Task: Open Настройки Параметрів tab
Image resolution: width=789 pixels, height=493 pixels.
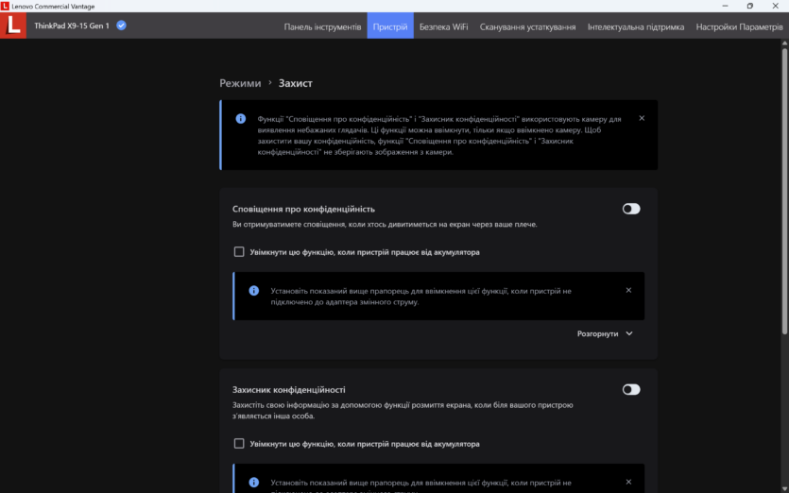Action: tap(739, 26)
